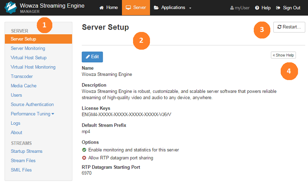308x184 pixels.
Task: Click the Server Setup page heading
Action: tap(105, 27)
